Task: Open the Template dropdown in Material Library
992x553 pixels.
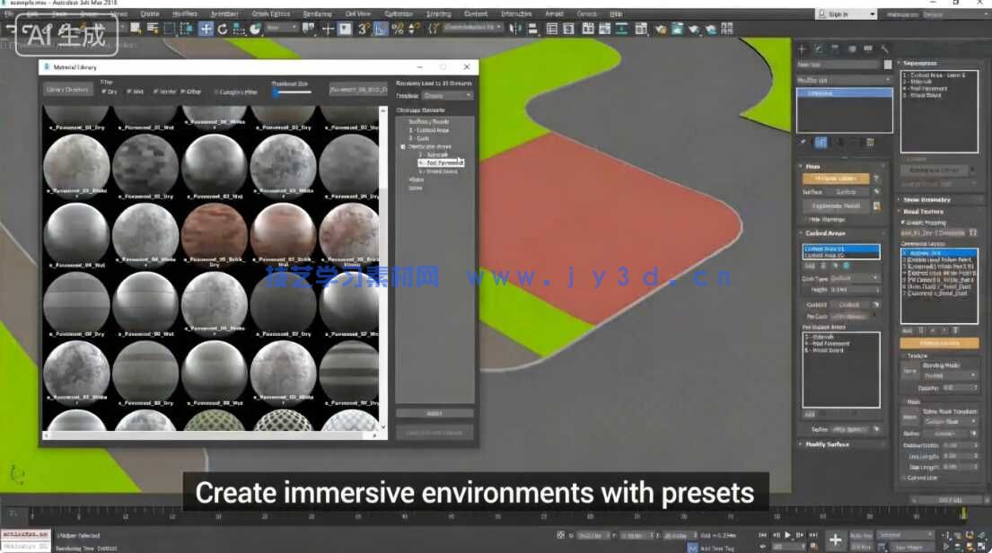Action: 447,95
